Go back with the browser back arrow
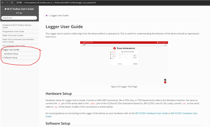Image resolution: width=210 pixels, height=127 pixels. click(2, 3)
